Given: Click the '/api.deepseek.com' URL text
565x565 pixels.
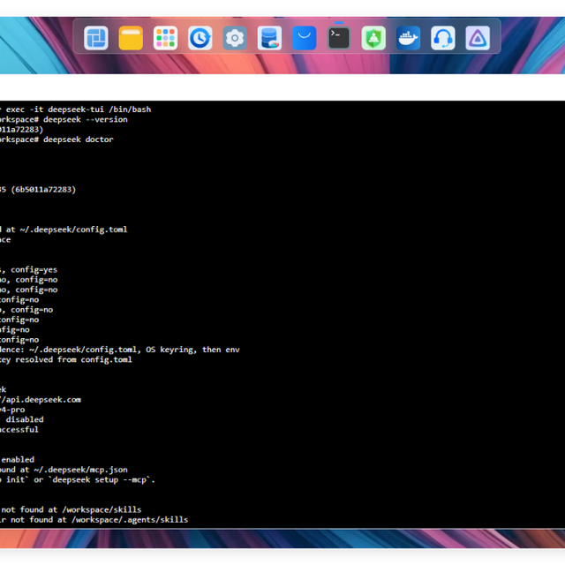Looking at the screenshot, I should pyautogui.click(x=41, y=400).
